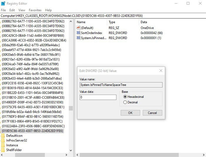Click the ShellFolder folder icon
The width and height of the screenshot is (206, 157).
pyautogui.click(x=3, y=150)
